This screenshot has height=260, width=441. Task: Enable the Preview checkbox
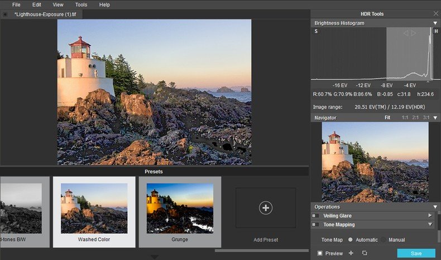coord(320,253)
